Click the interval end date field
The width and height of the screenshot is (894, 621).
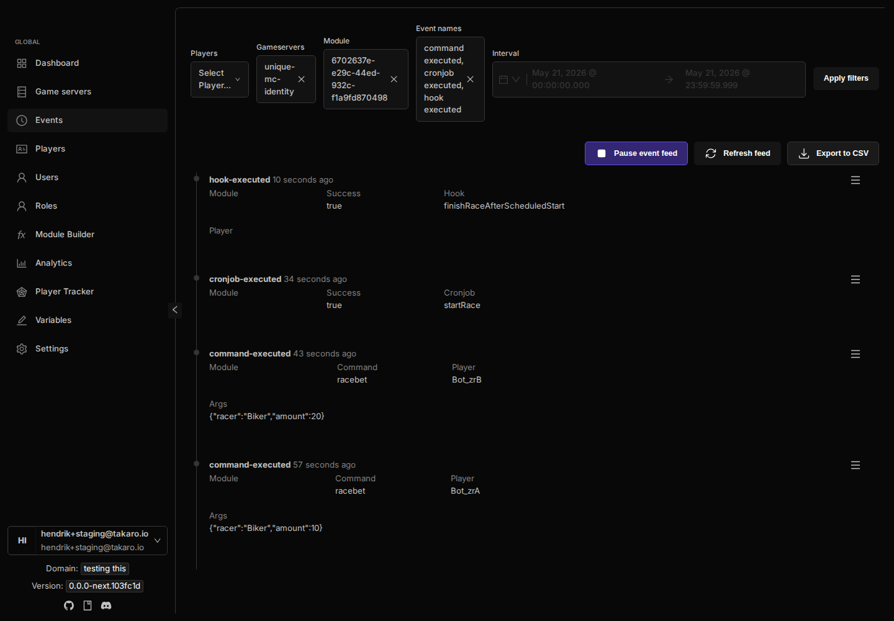718,79
